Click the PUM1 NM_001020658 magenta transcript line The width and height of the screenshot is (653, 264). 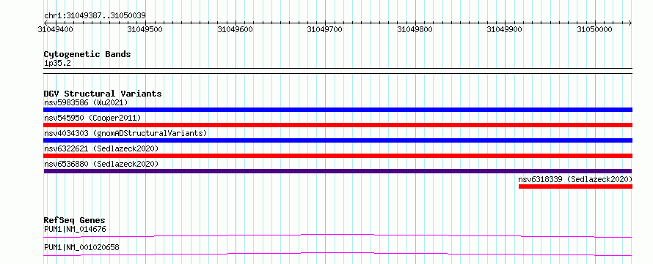pyautogui.click(x=338, y=254)
